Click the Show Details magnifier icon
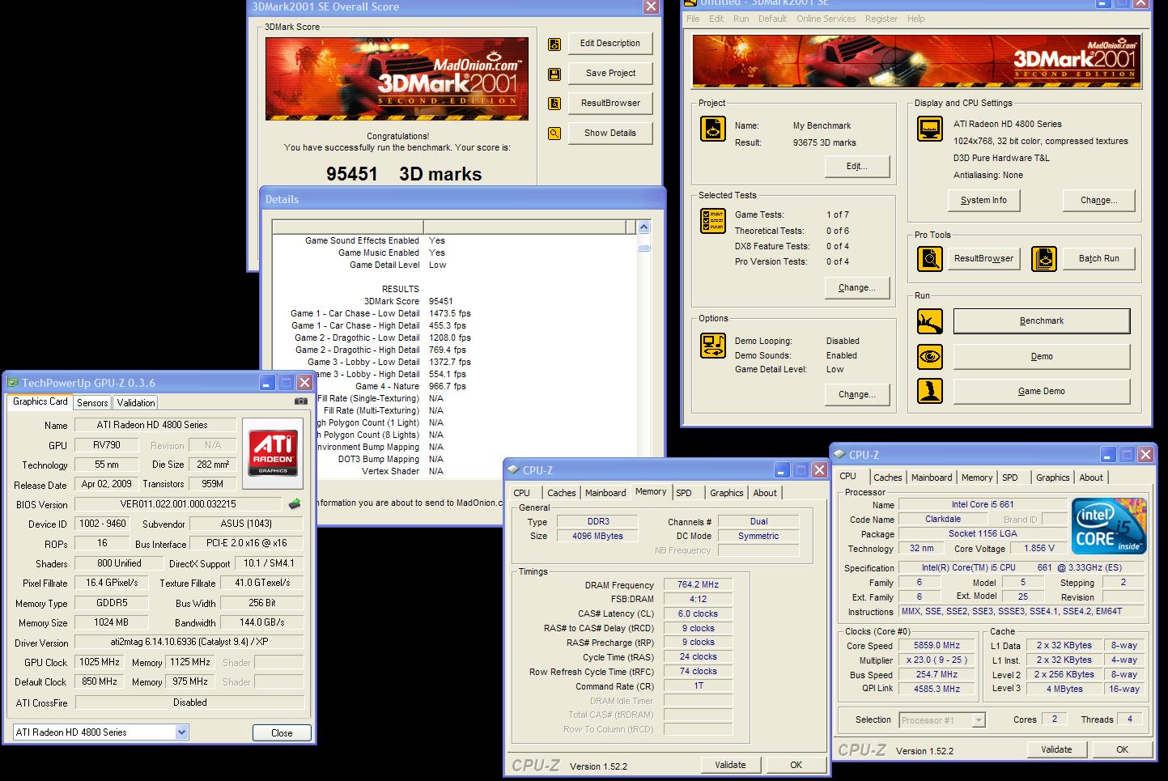 coord(554,134)
